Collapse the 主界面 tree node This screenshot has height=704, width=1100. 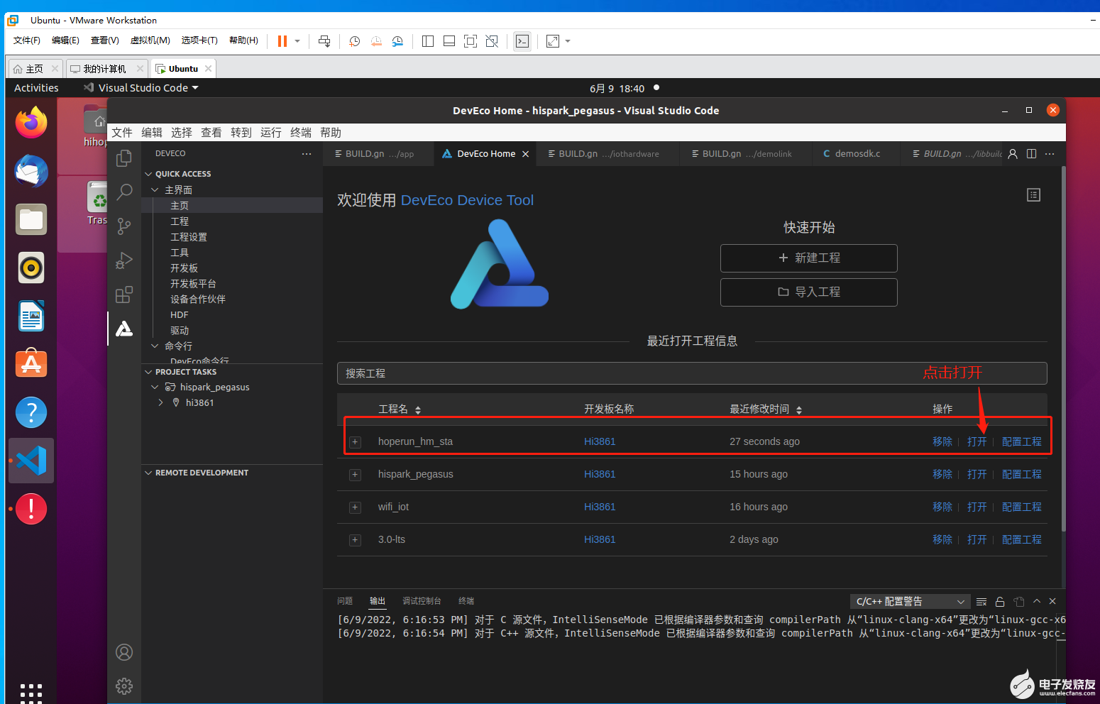(x=155, y=189)
